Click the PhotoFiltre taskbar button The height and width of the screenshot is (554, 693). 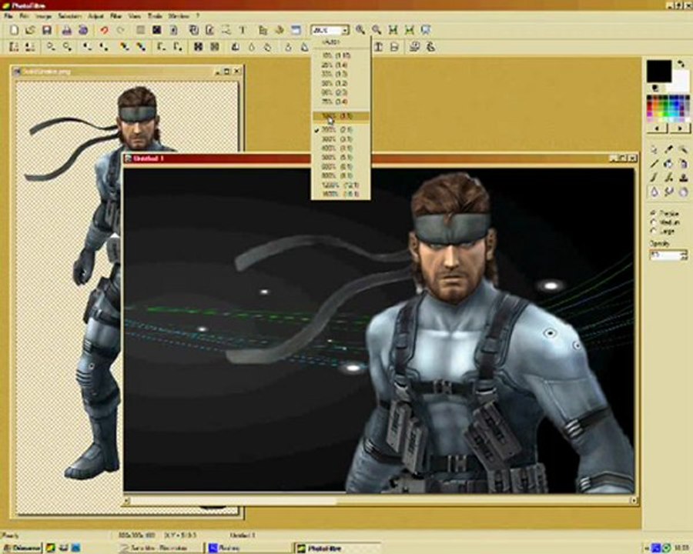coord(337,549)
